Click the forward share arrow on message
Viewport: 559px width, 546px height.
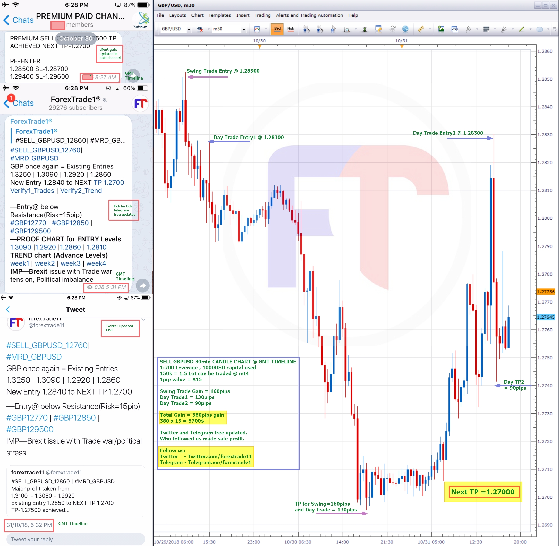[142, 286]
